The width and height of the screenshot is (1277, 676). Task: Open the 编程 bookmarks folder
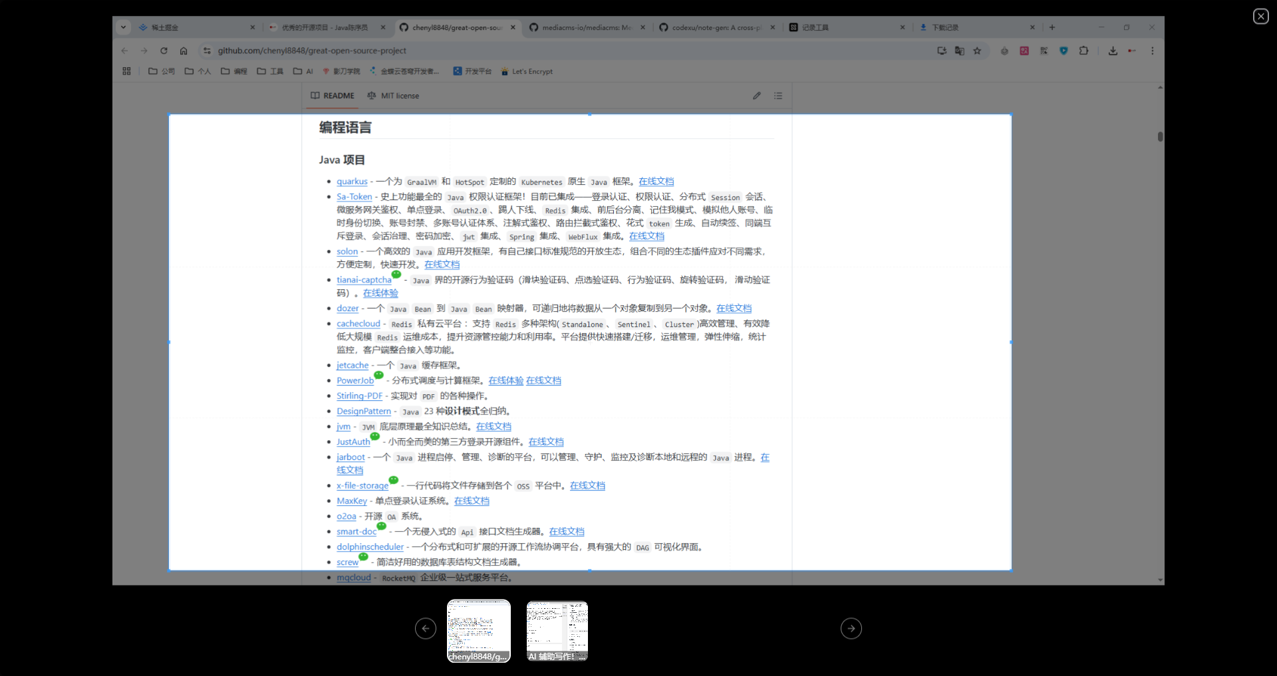coord(234,71)
